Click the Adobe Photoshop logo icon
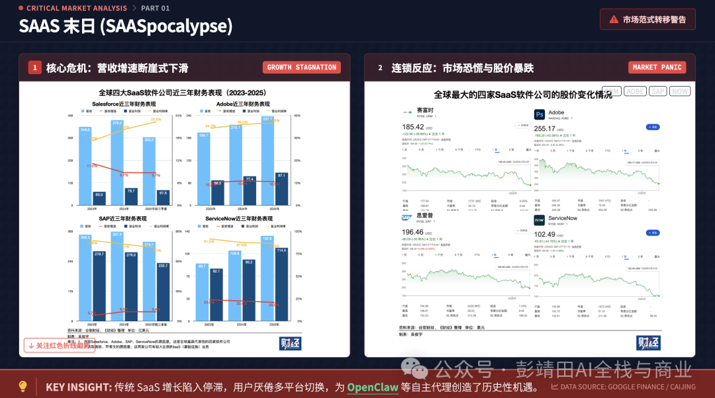Viewport: 715px width, 398px height. [539, 114]
